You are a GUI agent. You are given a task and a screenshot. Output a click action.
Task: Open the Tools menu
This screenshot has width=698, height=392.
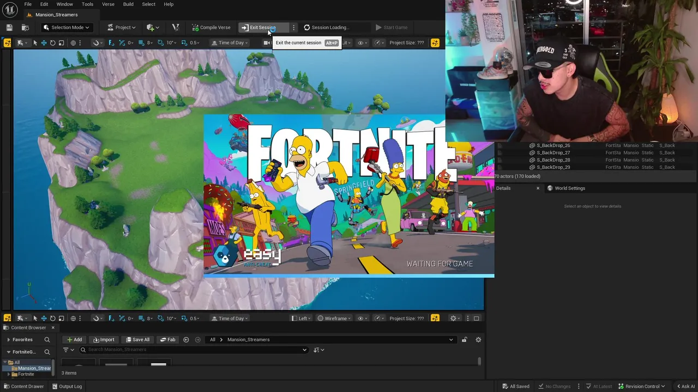87,4
